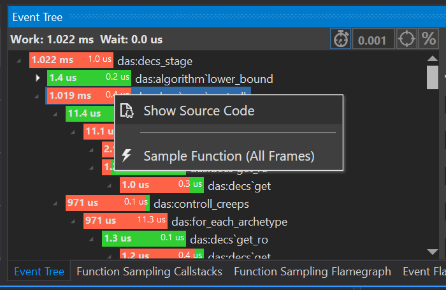Click the lightning bolt sample icon
This screenshot has width=446, height=290.
126,156
